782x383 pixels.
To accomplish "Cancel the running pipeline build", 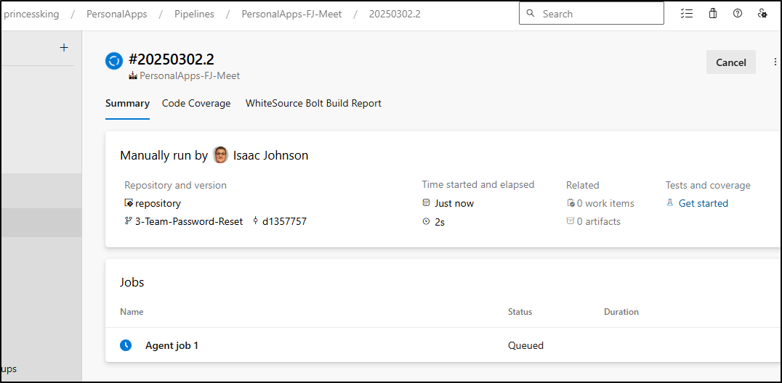I will tap(730, 62).
